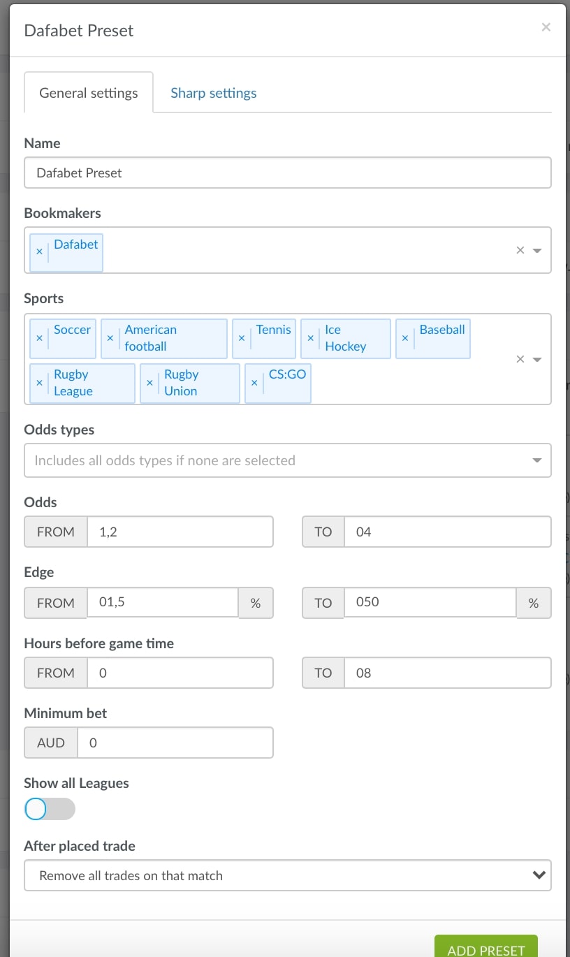Click the Odds TO input field
Screen dimensions: 570x957
[448, 532]
